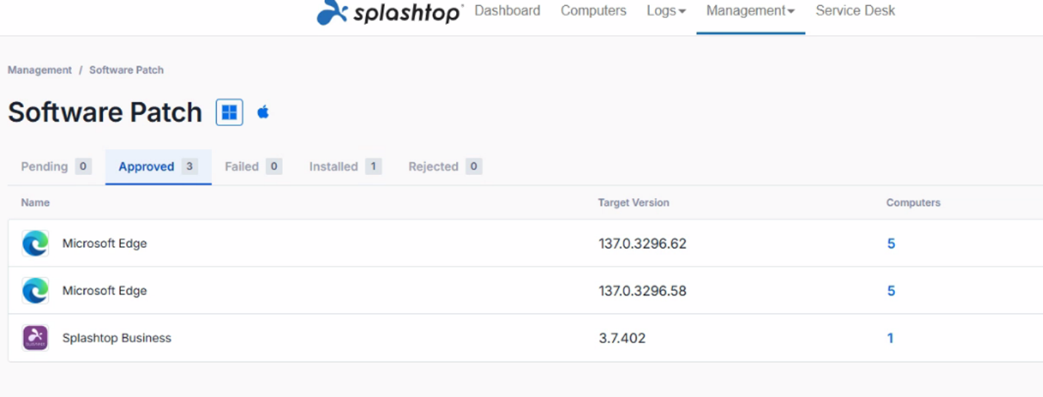The height and width of the screenshot is (397, 1043).
Task: Switch to the Apple macOS platform icon
Action: point(263,112)
